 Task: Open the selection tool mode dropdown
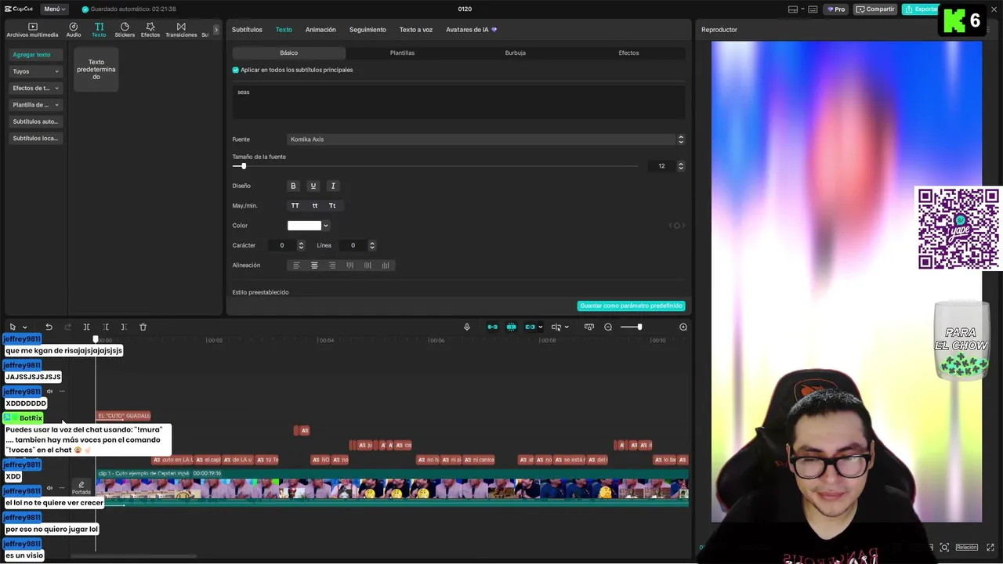(x=25, y=327)
